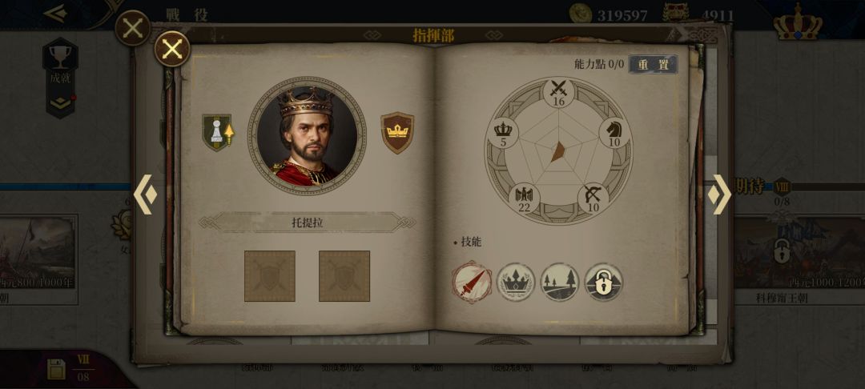Tap the gold crown shield badge
Image resolution: width=865 pixels, height=389 pixels.
pos(397,133)
